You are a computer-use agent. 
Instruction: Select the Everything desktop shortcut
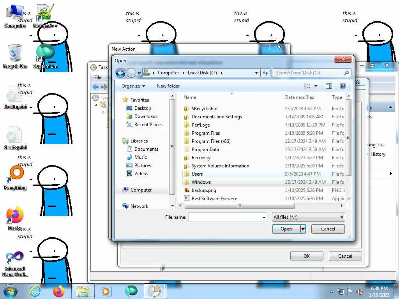[x=15, y=178]
